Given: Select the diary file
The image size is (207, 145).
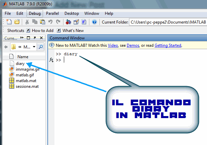Looking at the screenshot, I should click(20, 64).
